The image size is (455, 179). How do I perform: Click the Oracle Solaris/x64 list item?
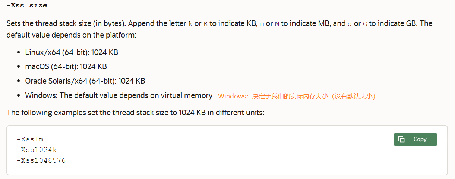click(x=85, y=81)
